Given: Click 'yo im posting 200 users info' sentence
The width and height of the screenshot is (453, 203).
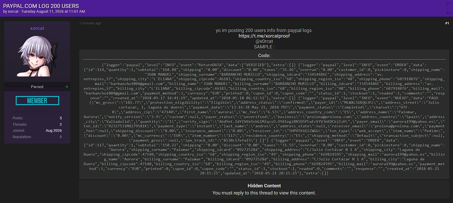Looking at the screenshot, I should click(x=264, y=30).
